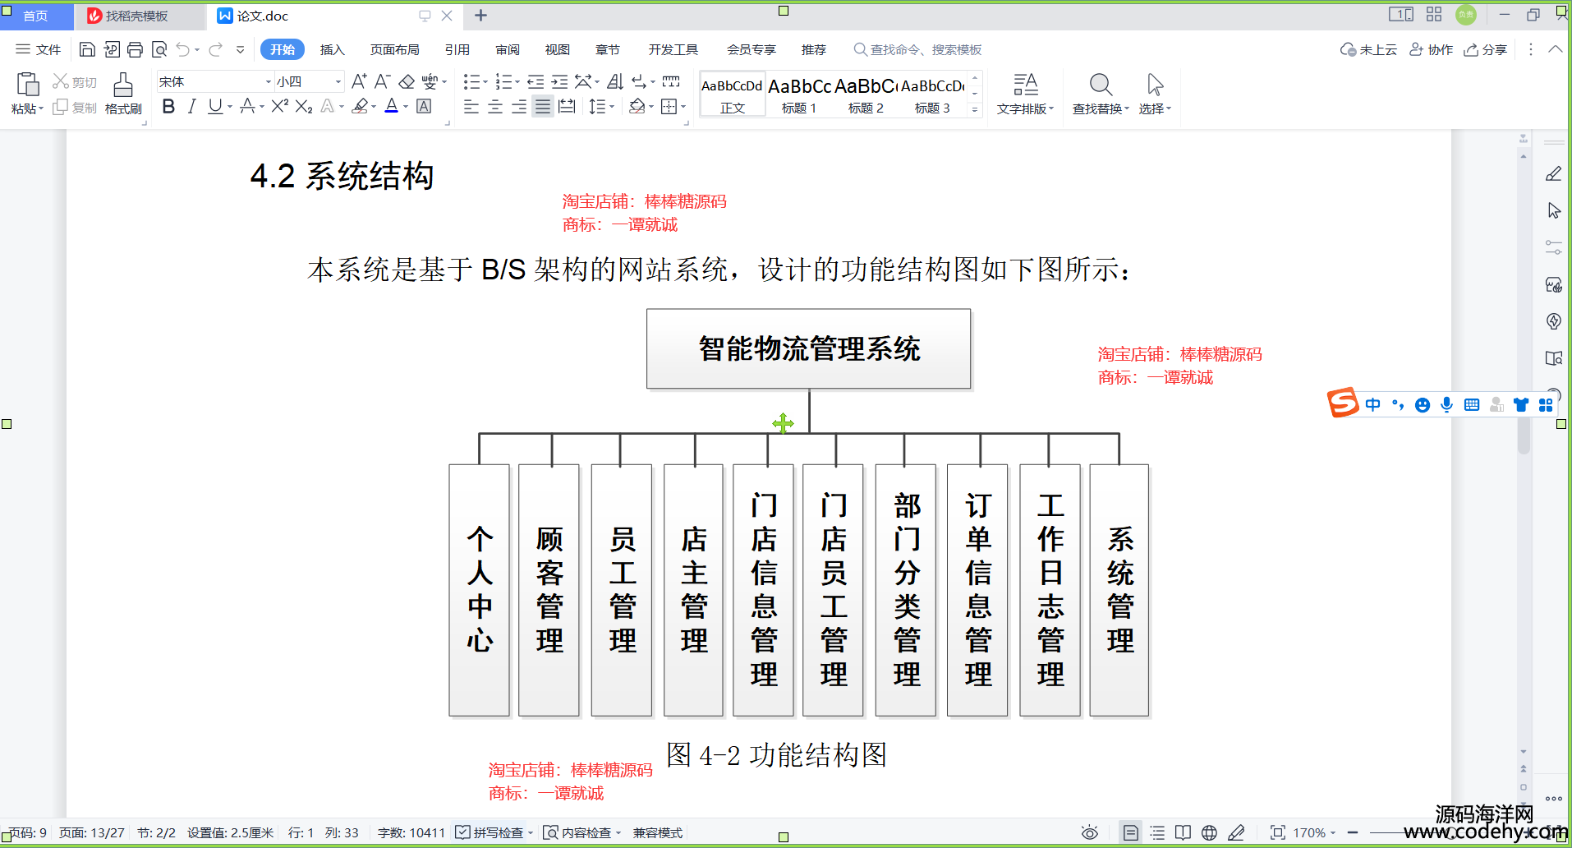
Task: Switch to the 插入 ribbon tab
Action: [332, 49]
